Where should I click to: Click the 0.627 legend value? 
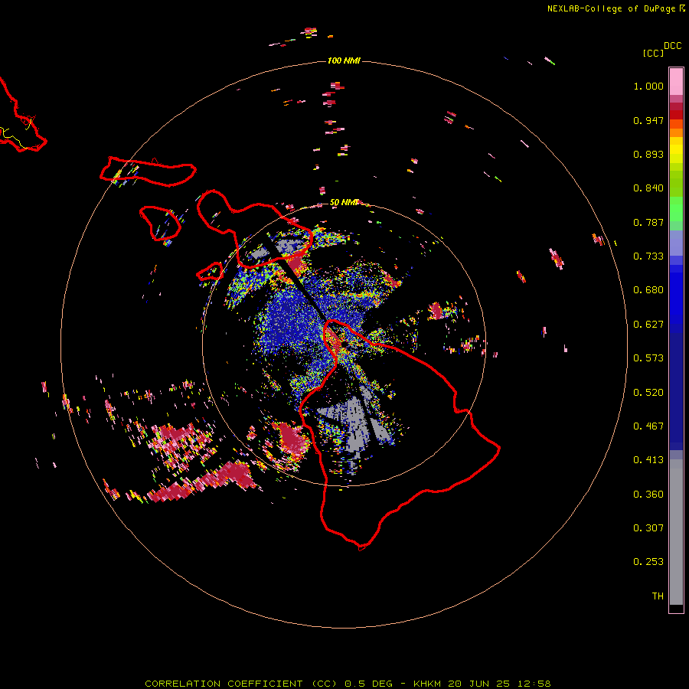pos(648,325)
